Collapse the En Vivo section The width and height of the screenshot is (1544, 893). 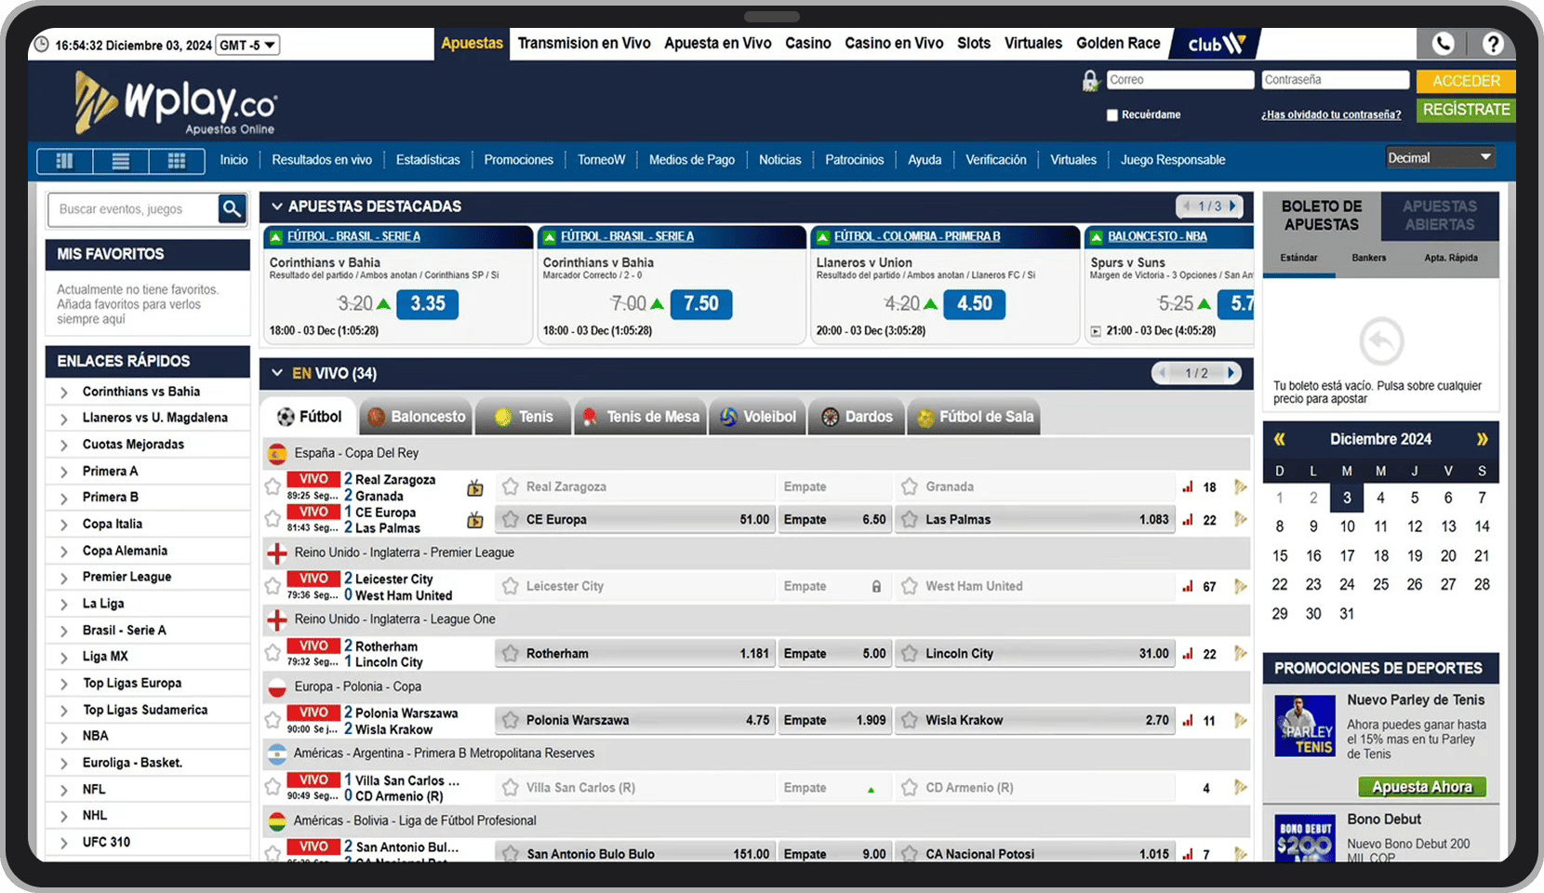pos(276,373)
